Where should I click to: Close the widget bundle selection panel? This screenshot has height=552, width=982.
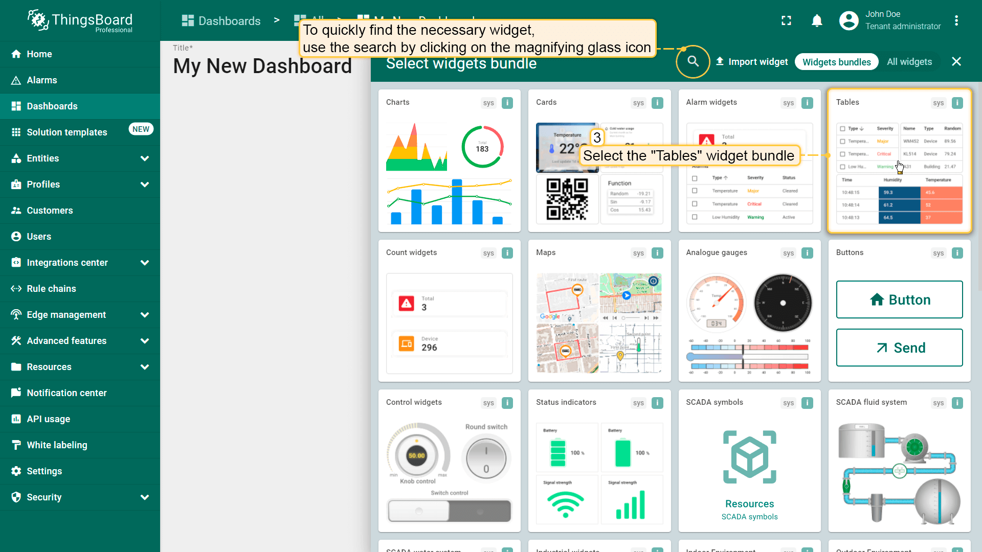(956, 62)
